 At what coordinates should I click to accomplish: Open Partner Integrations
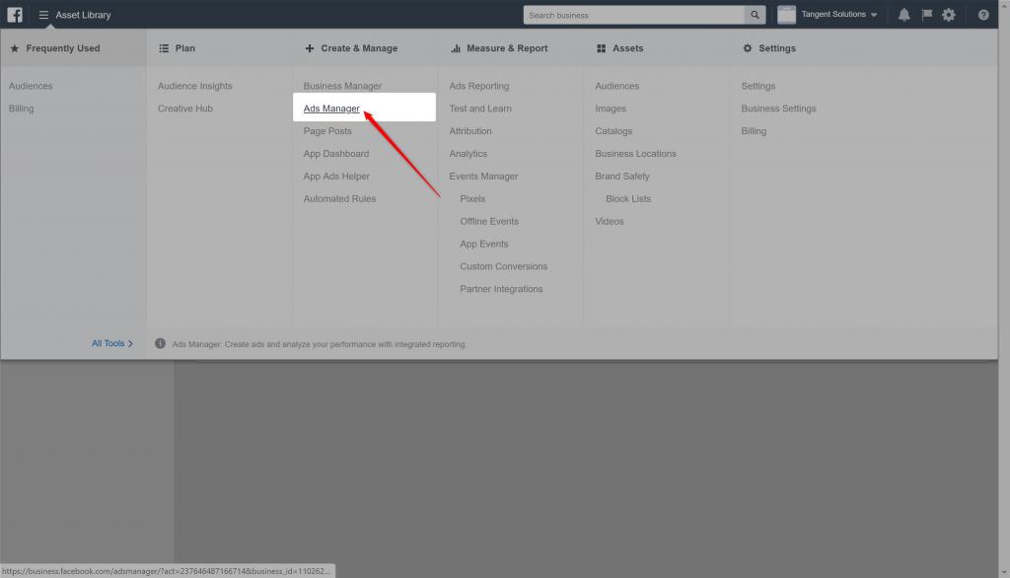coord(501,289)
